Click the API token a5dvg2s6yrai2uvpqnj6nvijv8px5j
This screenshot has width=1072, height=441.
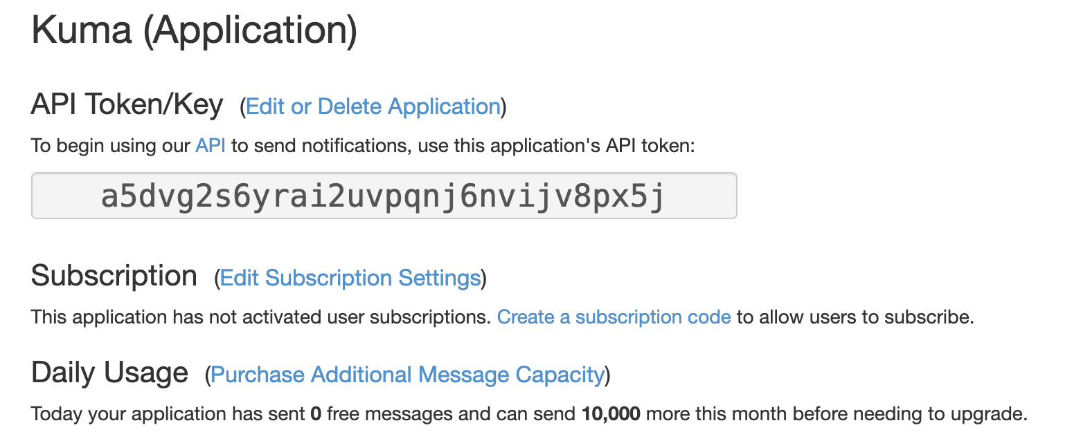coord(384,196)
